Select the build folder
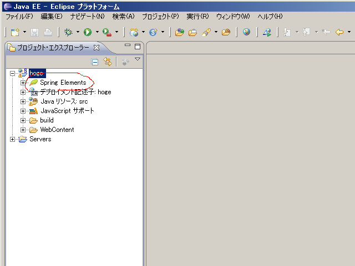Screen dimensions: 355x266 pos(47,120)
